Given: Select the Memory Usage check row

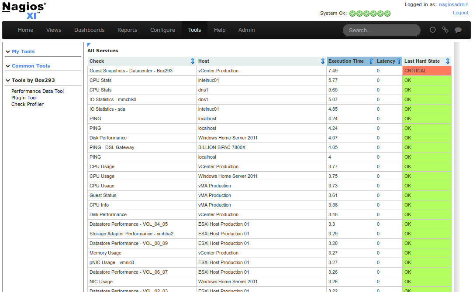Looking at the screenshot, I should 269,253.
